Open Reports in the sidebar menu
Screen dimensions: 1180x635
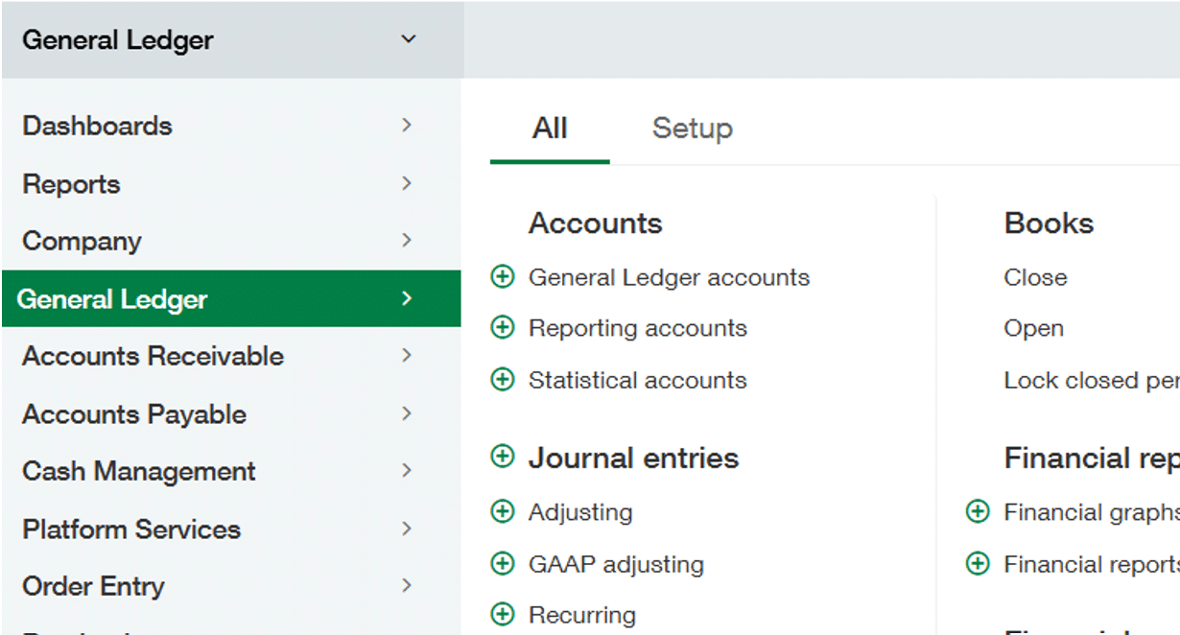[x=72, y=184]
